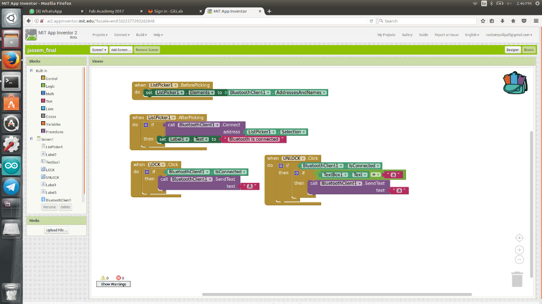Open Gallery in the top menu

point(407,35)
